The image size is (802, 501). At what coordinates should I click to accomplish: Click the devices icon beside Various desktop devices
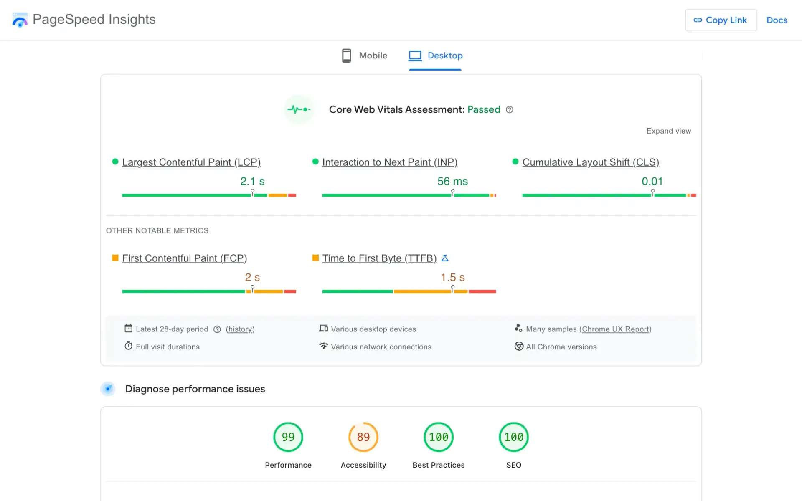pos(323,329)
